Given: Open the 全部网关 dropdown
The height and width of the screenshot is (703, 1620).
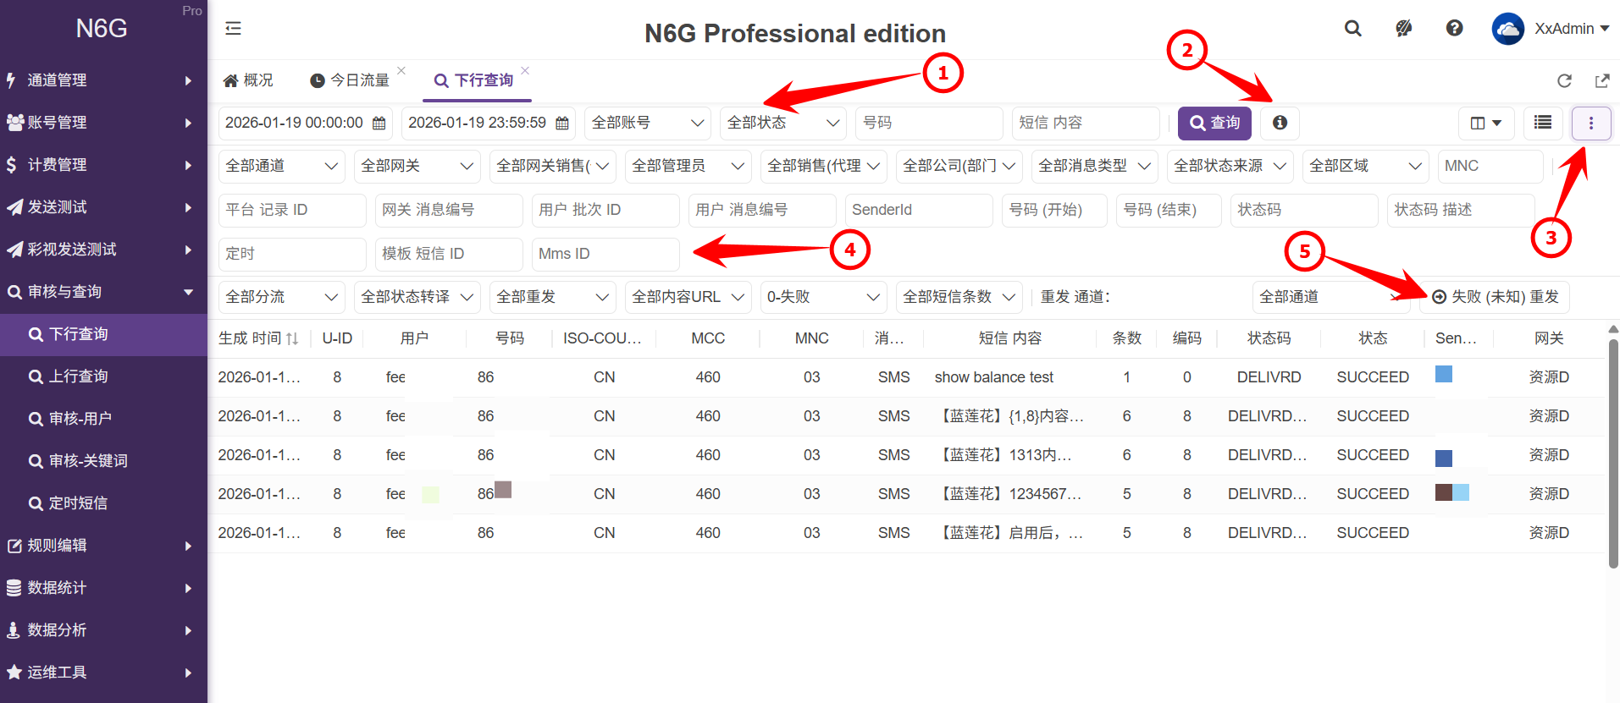Looking at the screenshot, I should pyautogui.click(x=417, y=167).
